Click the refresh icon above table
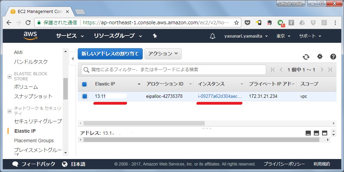Image resolution: width=344 pixels, height=172 pixels. coord(306,57)
